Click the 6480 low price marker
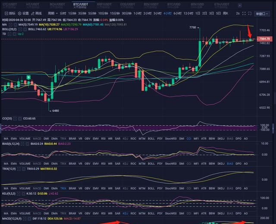 (x=56, y=111)
